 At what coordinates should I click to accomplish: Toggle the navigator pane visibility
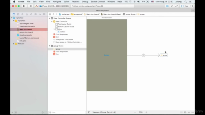click(x=182, y=6)
